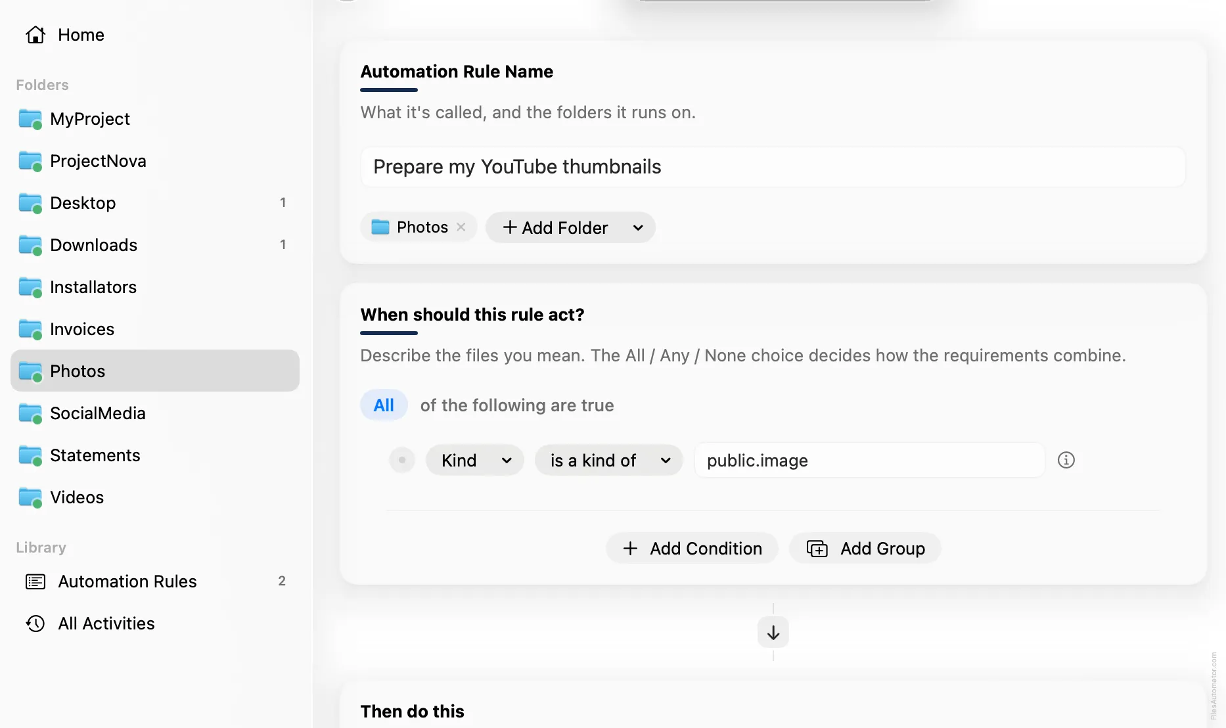
Task: Click the 'When should this rule act?' heading
Action: (x=472, y=315)
